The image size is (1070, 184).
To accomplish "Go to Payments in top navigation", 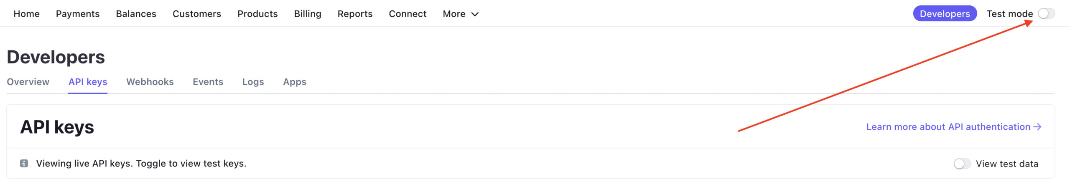I will coord(78,14).
